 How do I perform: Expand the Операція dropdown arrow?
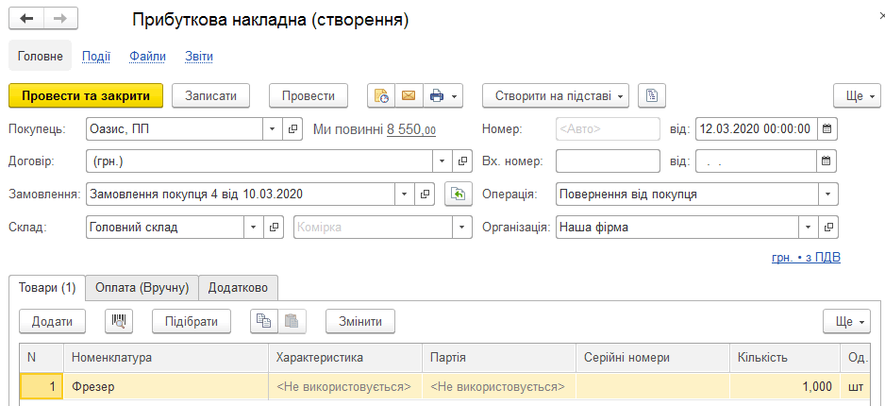pos(828,195)
